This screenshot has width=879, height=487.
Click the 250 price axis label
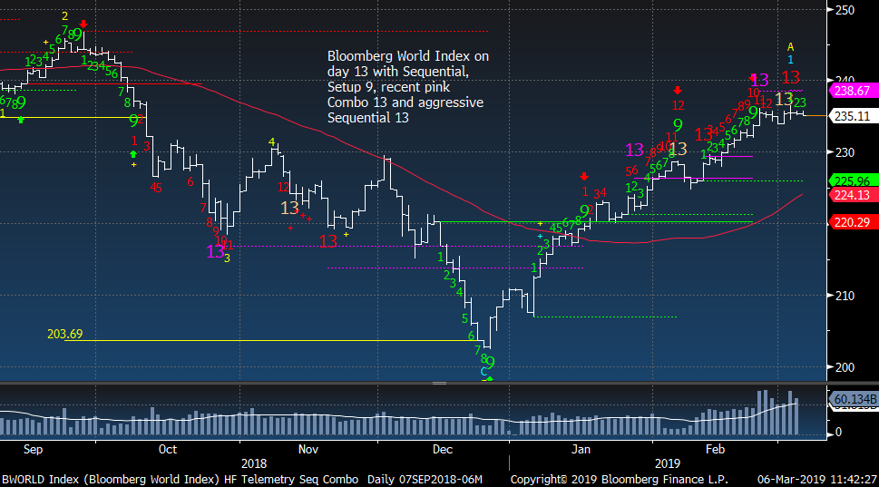[x=845, y=10]
